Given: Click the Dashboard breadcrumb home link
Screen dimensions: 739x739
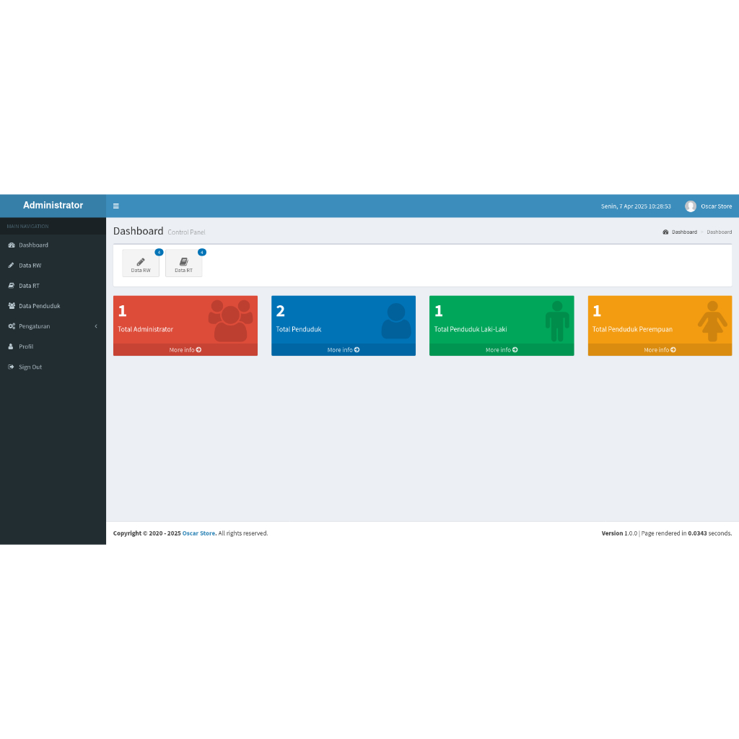Looking at the screenshot, I should click(680, 232).
